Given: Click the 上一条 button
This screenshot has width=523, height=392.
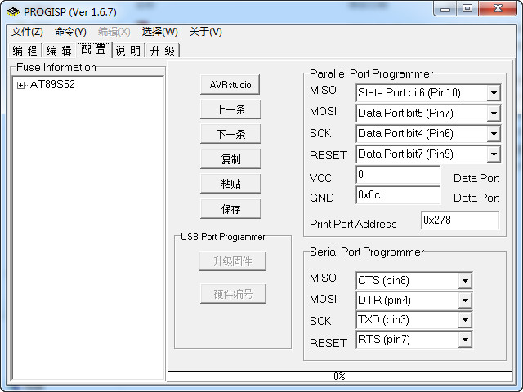Looking at the screenshot, I should [x=230, y=109].
